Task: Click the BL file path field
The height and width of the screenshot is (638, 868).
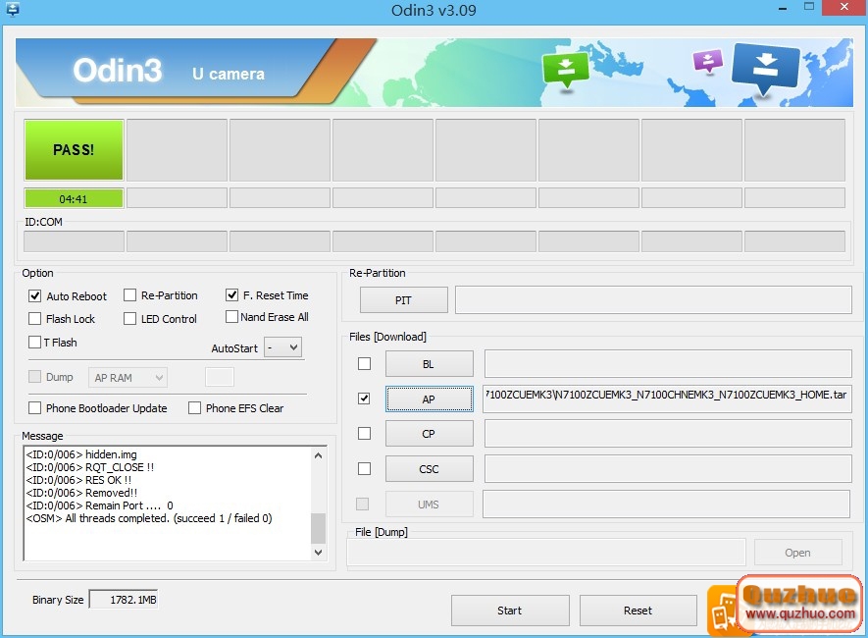Action: tap(668, 364)
